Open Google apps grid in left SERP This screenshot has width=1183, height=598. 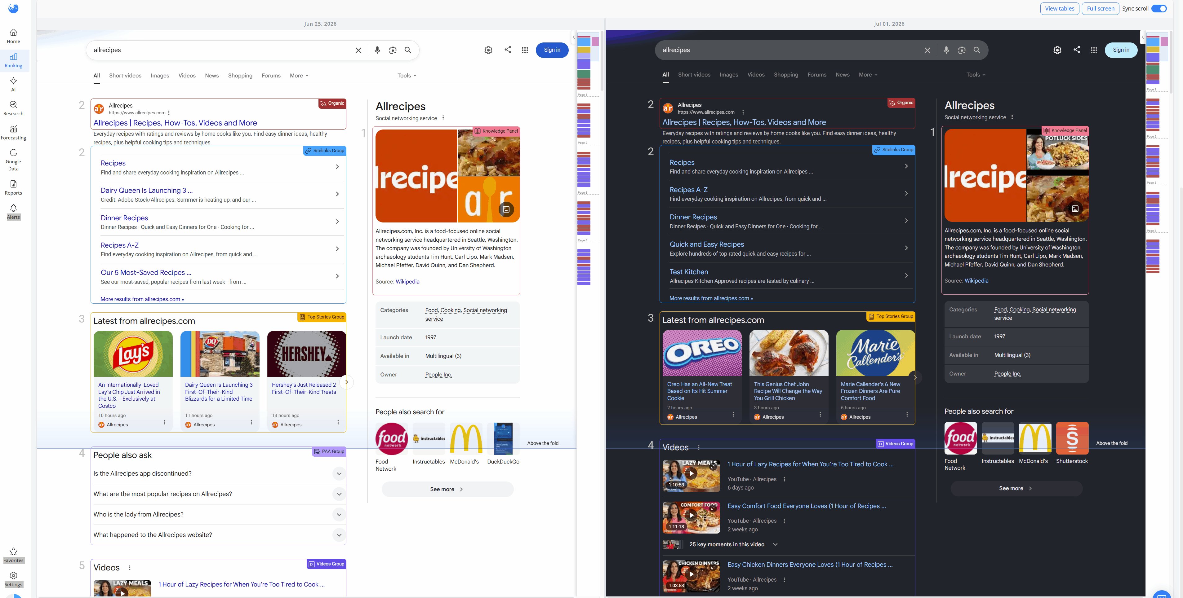tap(525, 50)
